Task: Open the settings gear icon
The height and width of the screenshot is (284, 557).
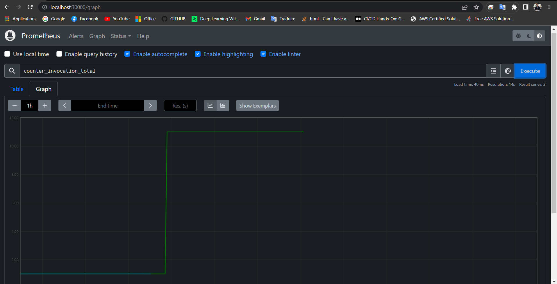Action: pos(519,36)
